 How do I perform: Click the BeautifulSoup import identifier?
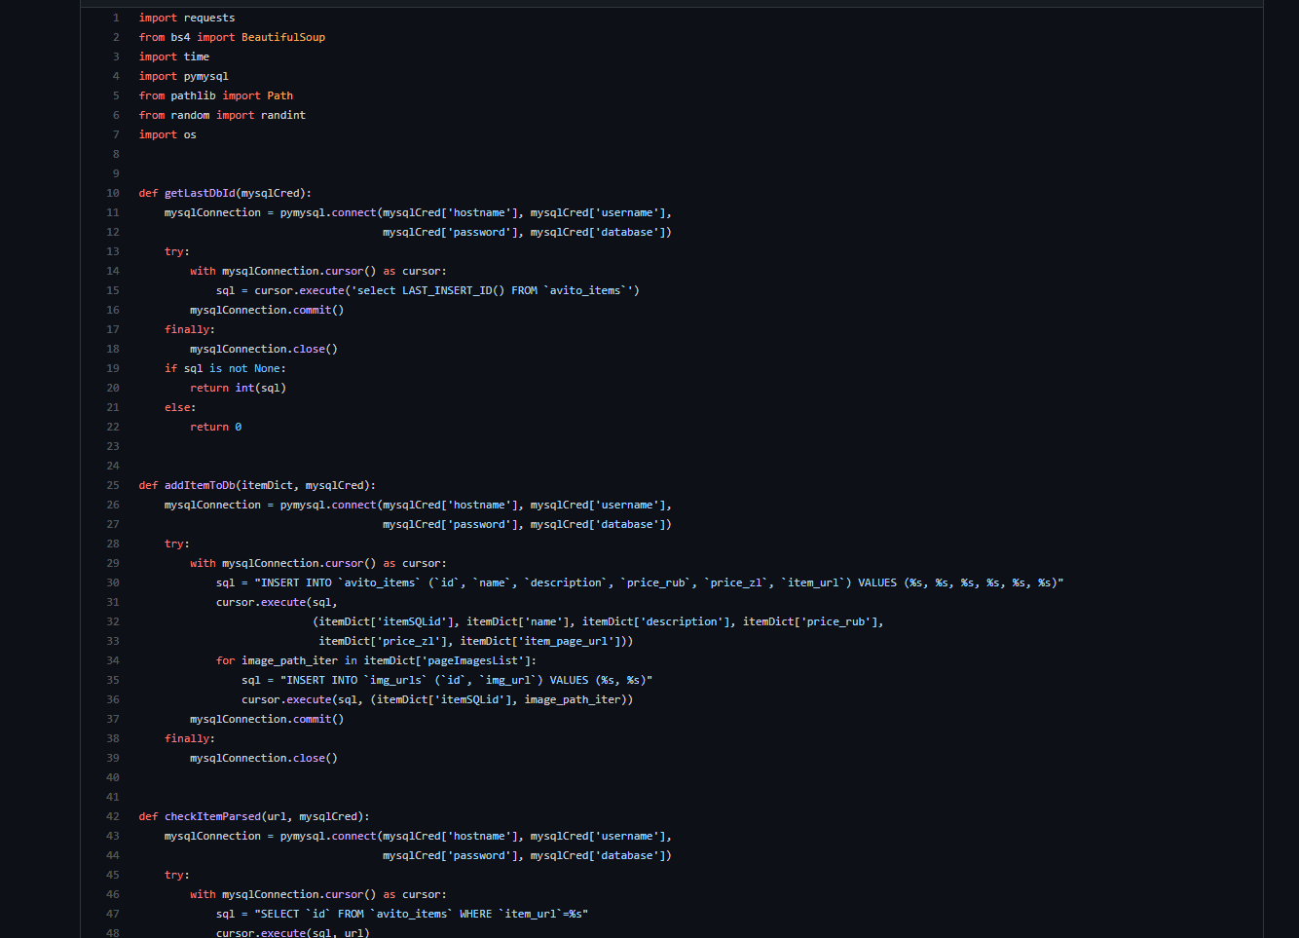point(283,37)
